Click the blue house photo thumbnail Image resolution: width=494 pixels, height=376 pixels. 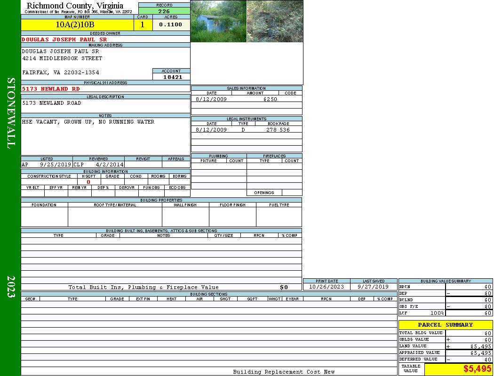[218, 21]
